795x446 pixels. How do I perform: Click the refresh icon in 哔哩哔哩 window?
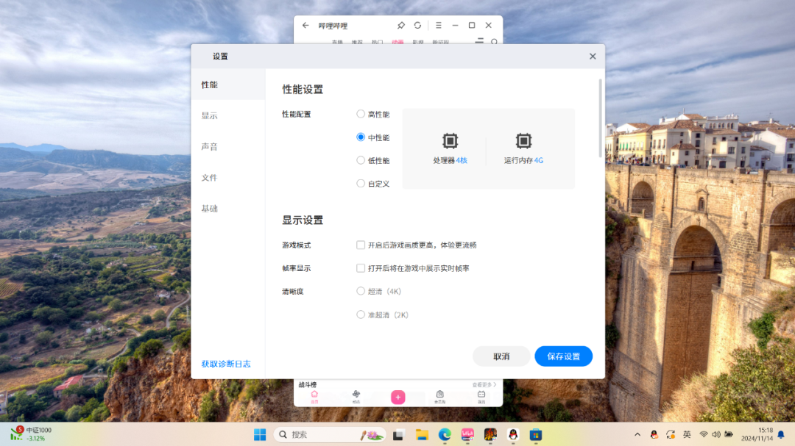(x=418, y=25)
